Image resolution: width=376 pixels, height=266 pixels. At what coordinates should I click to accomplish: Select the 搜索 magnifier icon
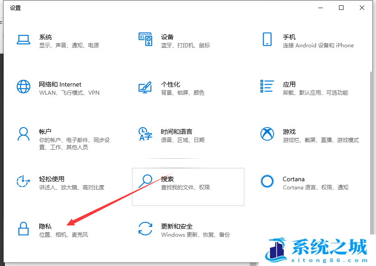pyautogui.click(x=145, y=181)
